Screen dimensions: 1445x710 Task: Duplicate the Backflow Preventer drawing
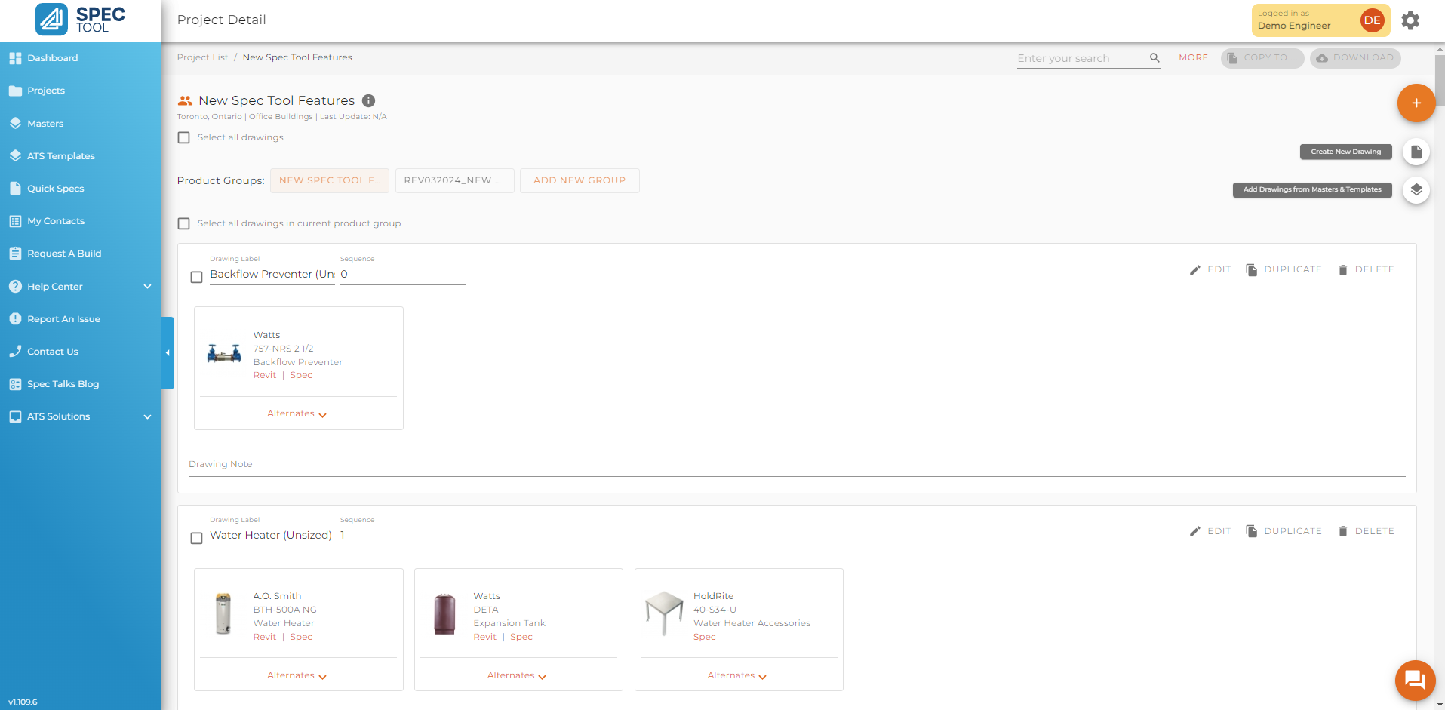[x=1284, y=269]
